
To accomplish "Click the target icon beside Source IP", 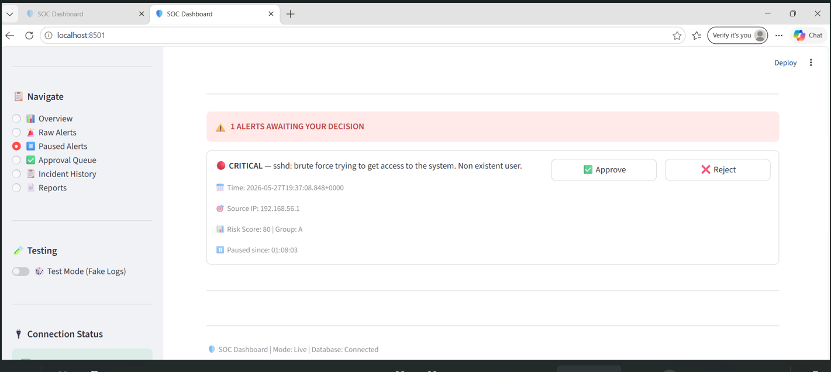I will click(x=220, y=208).
